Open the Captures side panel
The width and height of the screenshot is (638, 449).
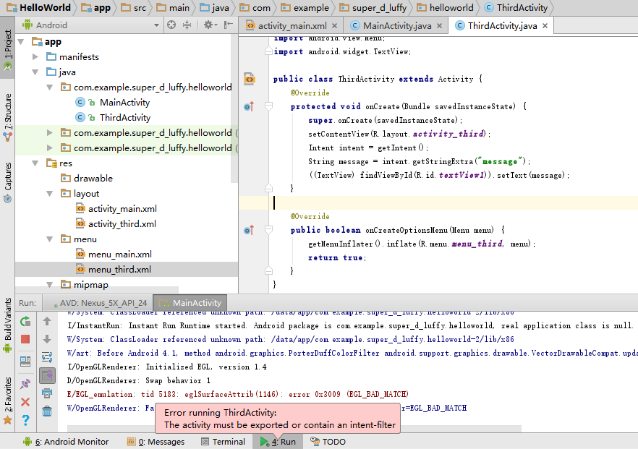coord(7,182)
